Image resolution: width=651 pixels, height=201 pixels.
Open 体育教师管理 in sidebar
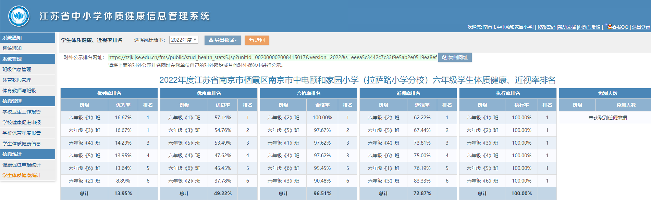(28, 80)
